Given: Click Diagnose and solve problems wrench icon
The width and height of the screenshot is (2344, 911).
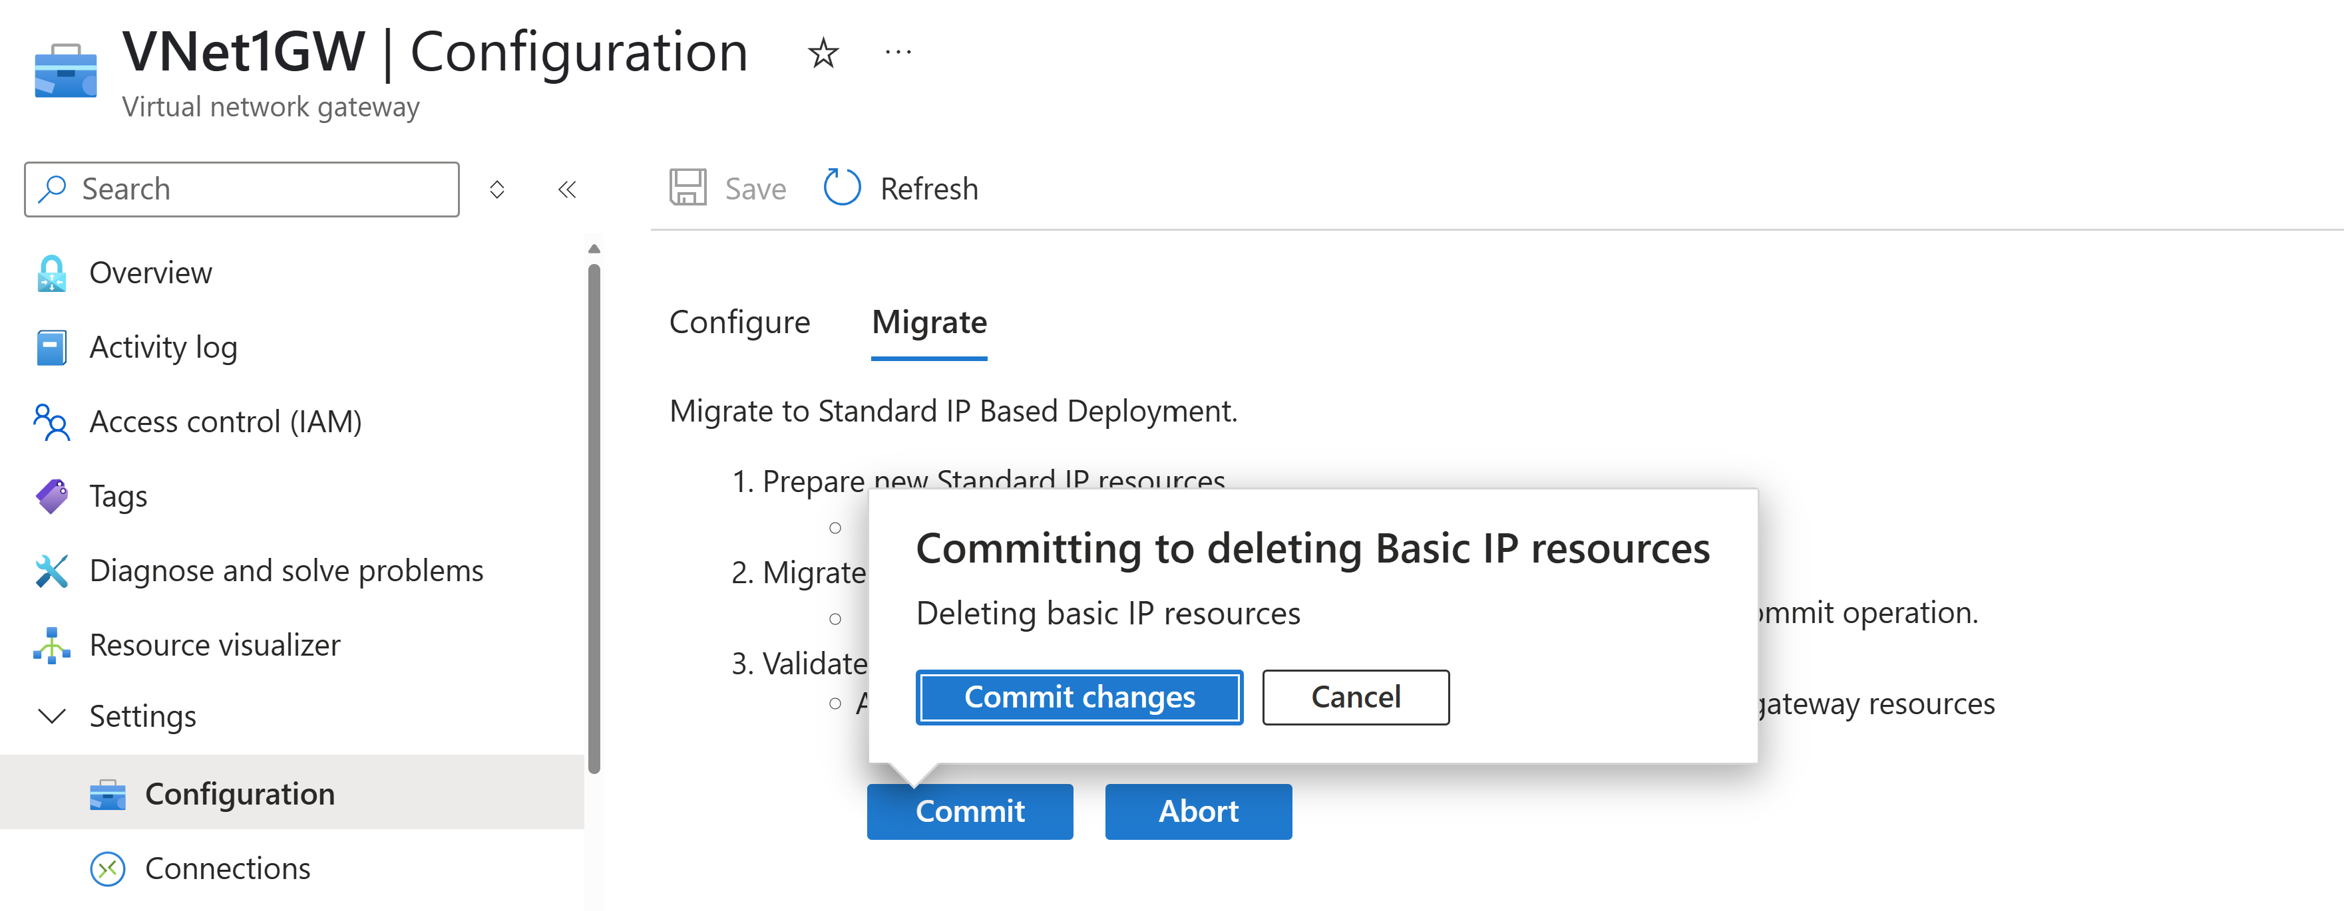Looking at the screenshot, I should pos(52,571).
